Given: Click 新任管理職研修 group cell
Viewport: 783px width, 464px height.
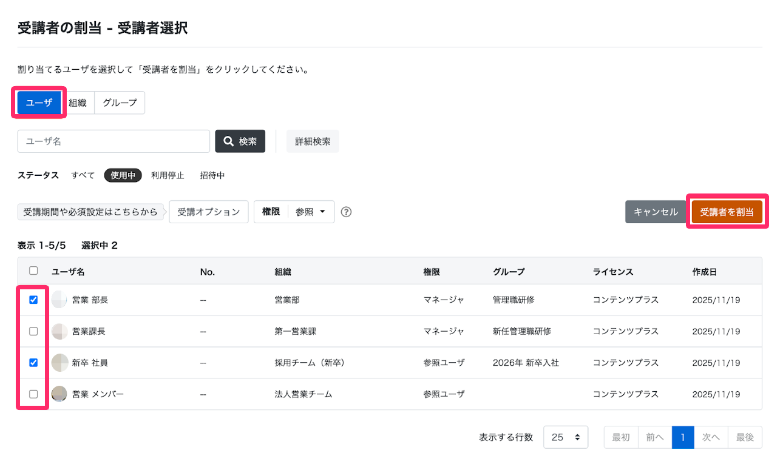Looking at the screenshot, I should pos(522,331).
